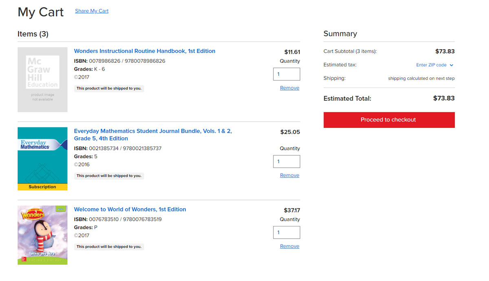
Task: Click the shipped to you tag on Handbook
Action: click(x=109, y=88)
